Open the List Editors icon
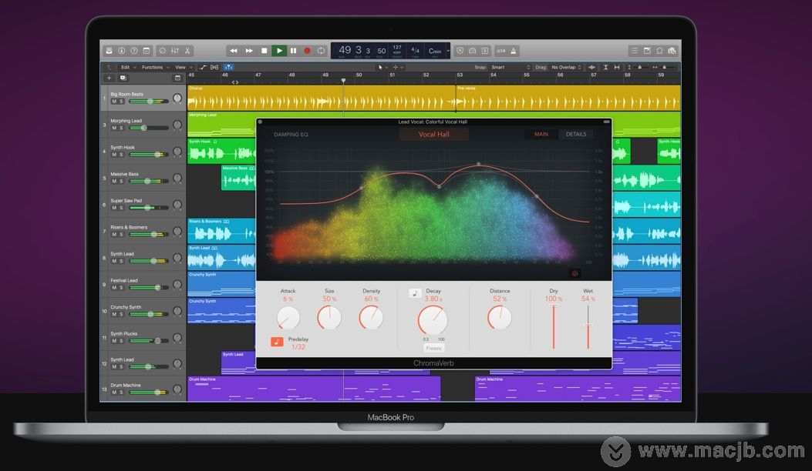The width and height of the screenshot is (812, 471). coord(635,51)
